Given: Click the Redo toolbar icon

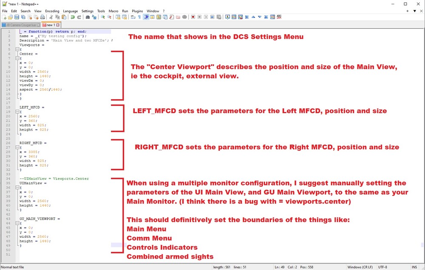Looking at the screenshot, I should click(79, 17).
